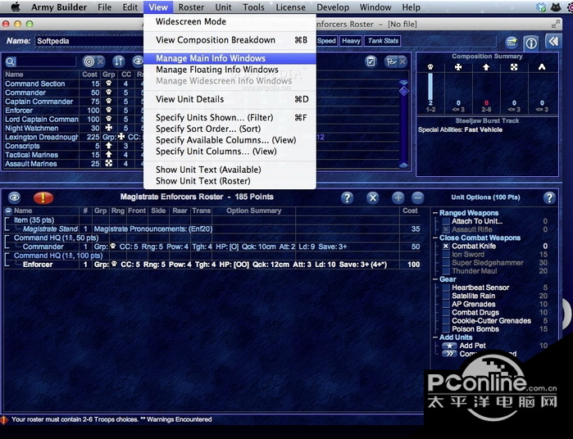Open the Apple menu
The height and width of the screenshot is (439, 573).
(x=16, y=7)
